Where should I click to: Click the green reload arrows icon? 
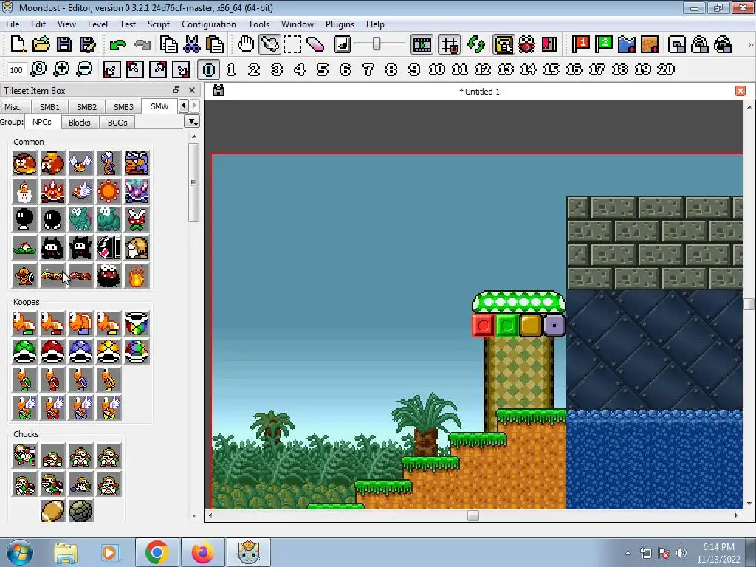tap(476, 44)
